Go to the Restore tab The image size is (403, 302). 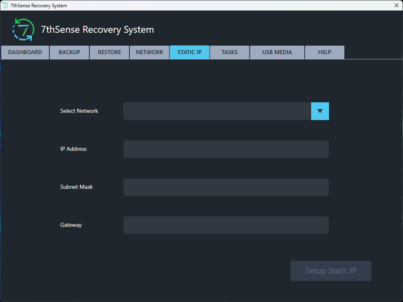pos(110,53)
